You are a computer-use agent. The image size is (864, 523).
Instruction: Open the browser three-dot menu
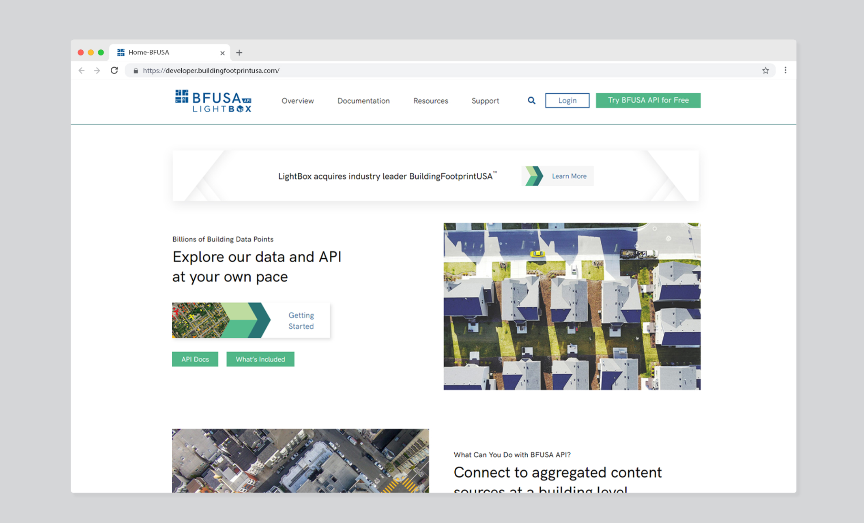click(785, 71)
